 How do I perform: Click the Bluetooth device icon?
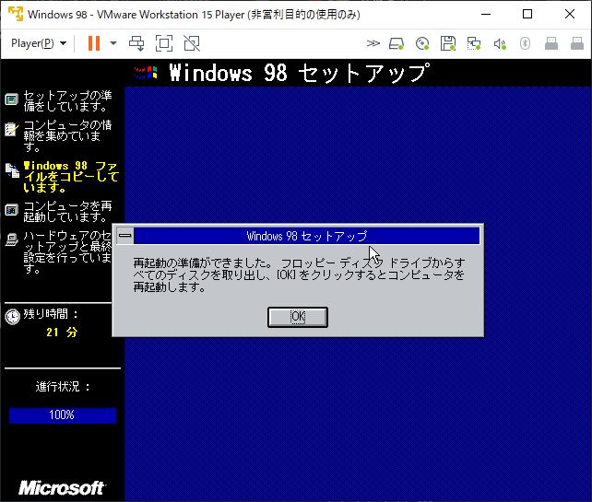coord(526,43)
